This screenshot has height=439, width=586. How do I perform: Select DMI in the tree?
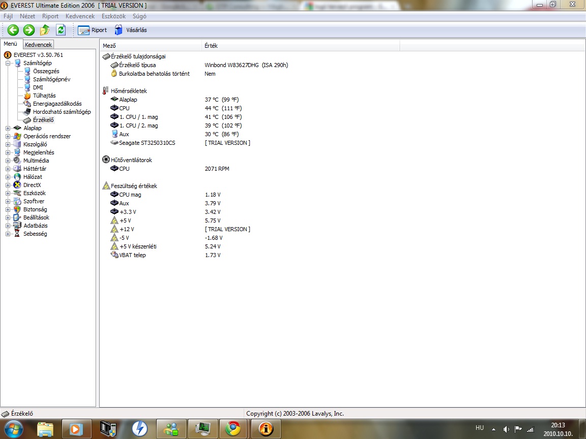[x=38, y=87]
